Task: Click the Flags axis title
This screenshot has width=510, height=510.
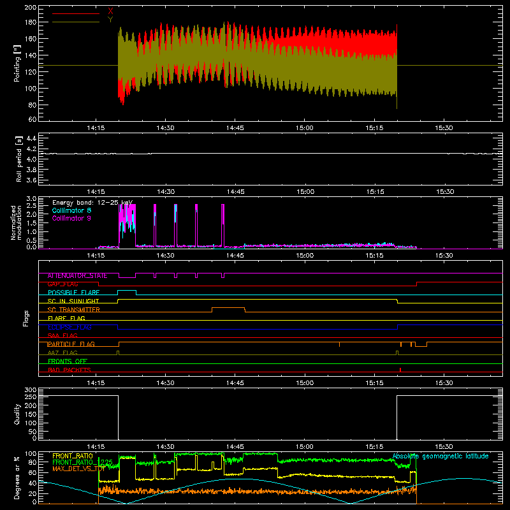Action: pyautogui.click(x=26, y=318)
